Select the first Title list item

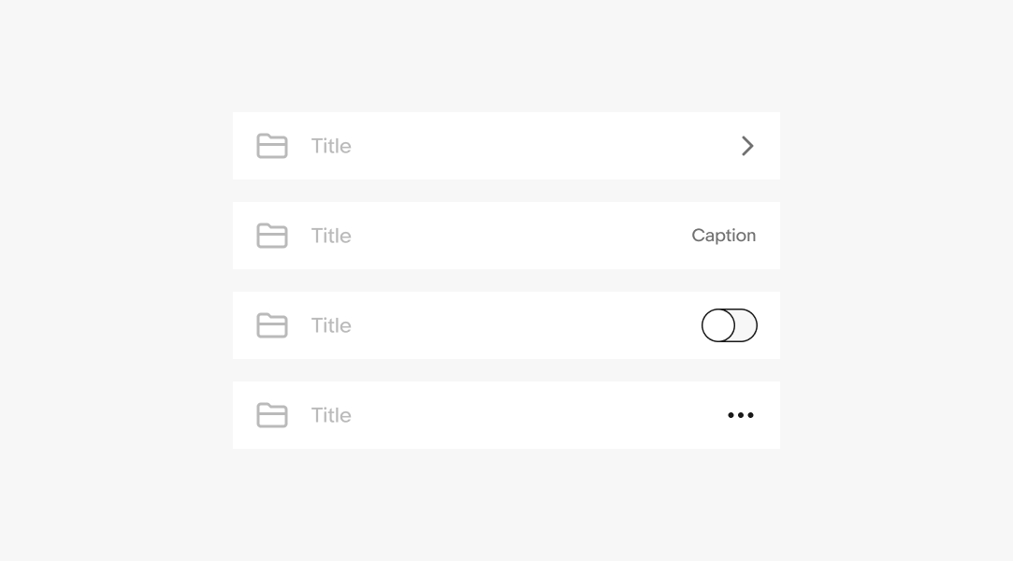(506, 146)
